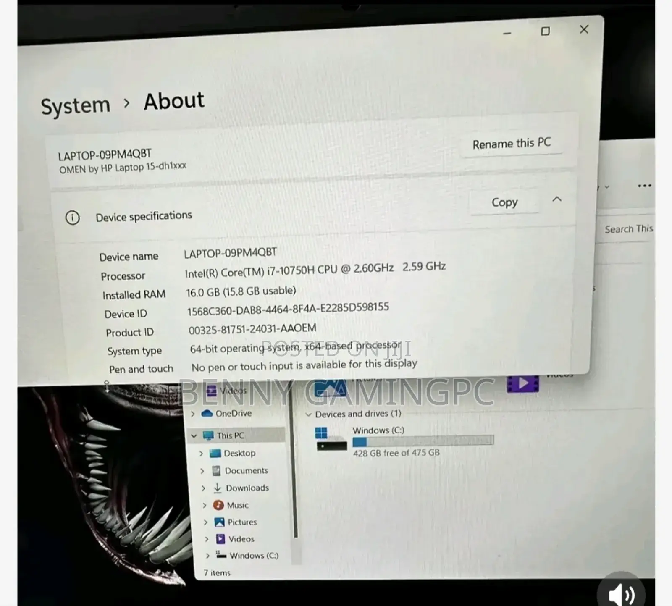Screen dimensions: 672x606
Task: Click the 'Installed RAM' label
Action: click(x=134, y=295)
